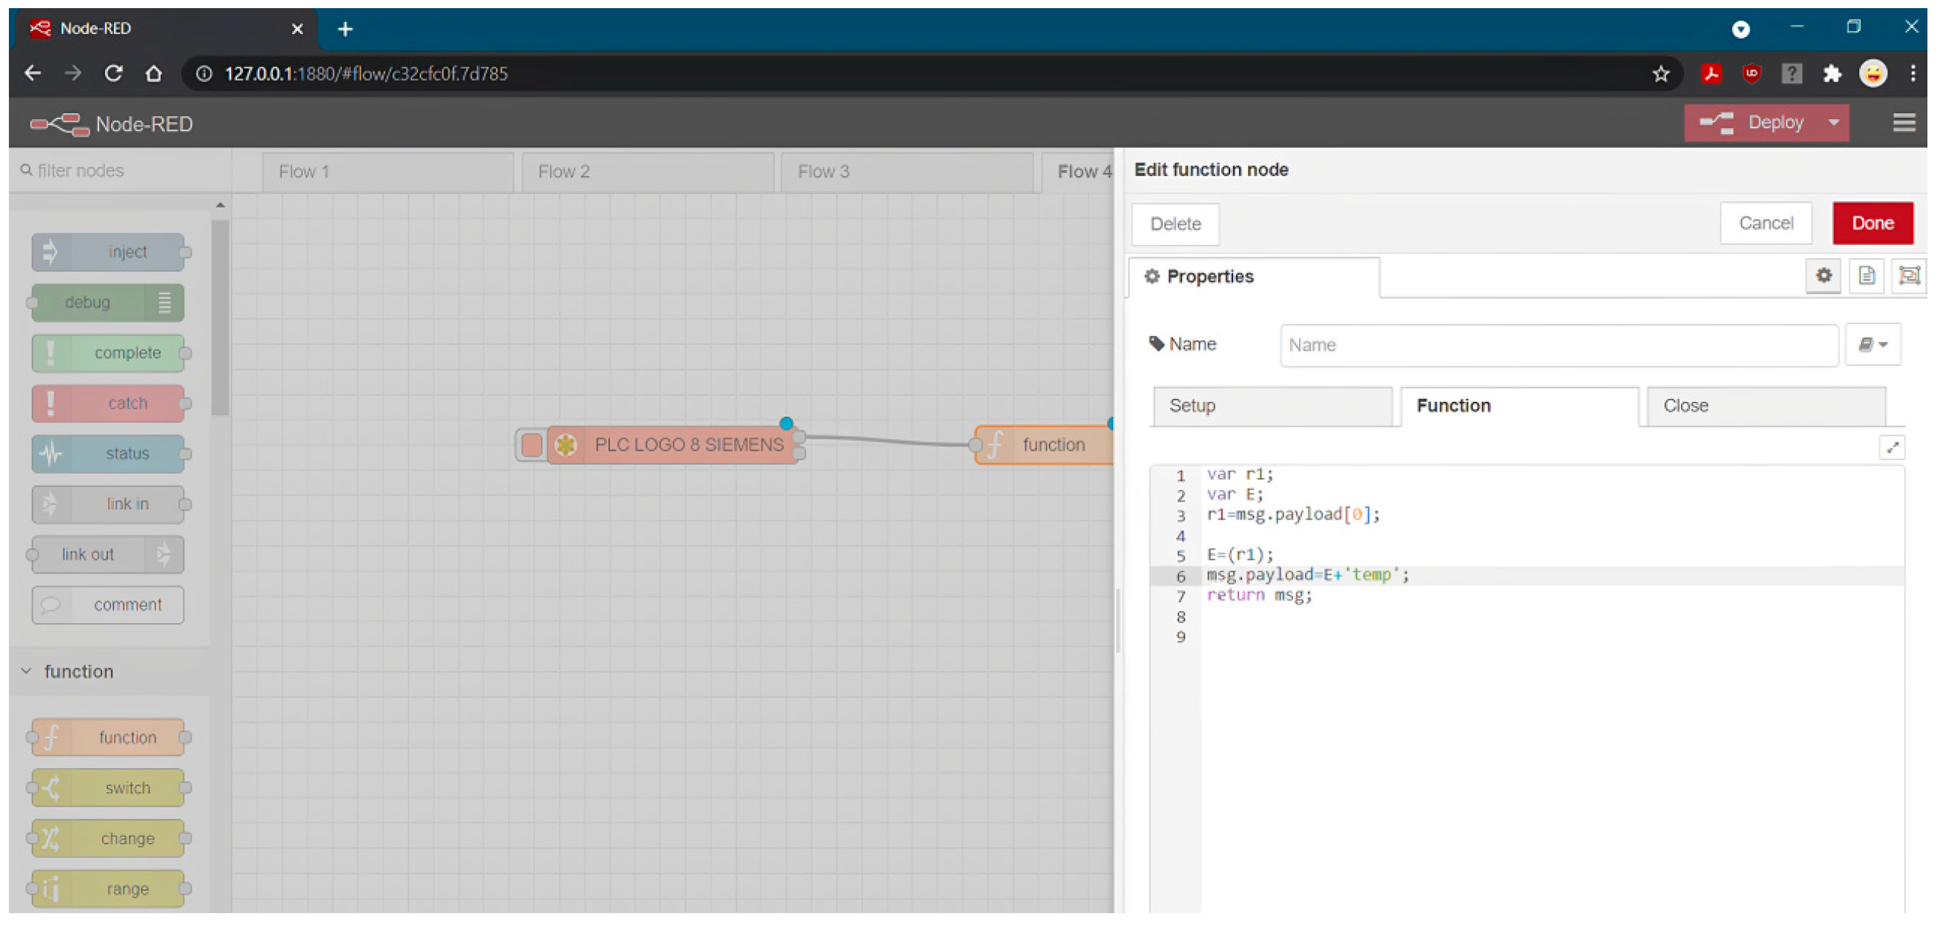The image size is (1940, 925).
Task: Open the node properties gear icon
Action: tap(1822, 276)
